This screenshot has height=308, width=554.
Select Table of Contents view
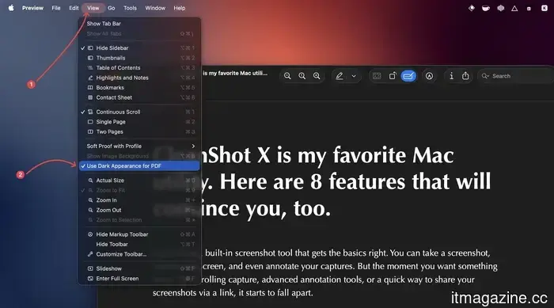tap(139, 67)
